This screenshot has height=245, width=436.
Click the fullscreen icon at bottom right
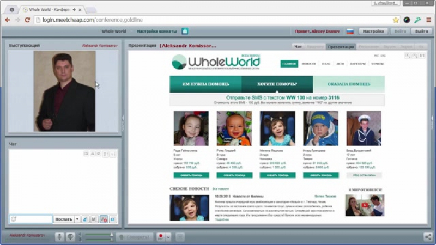coord(428,237)
